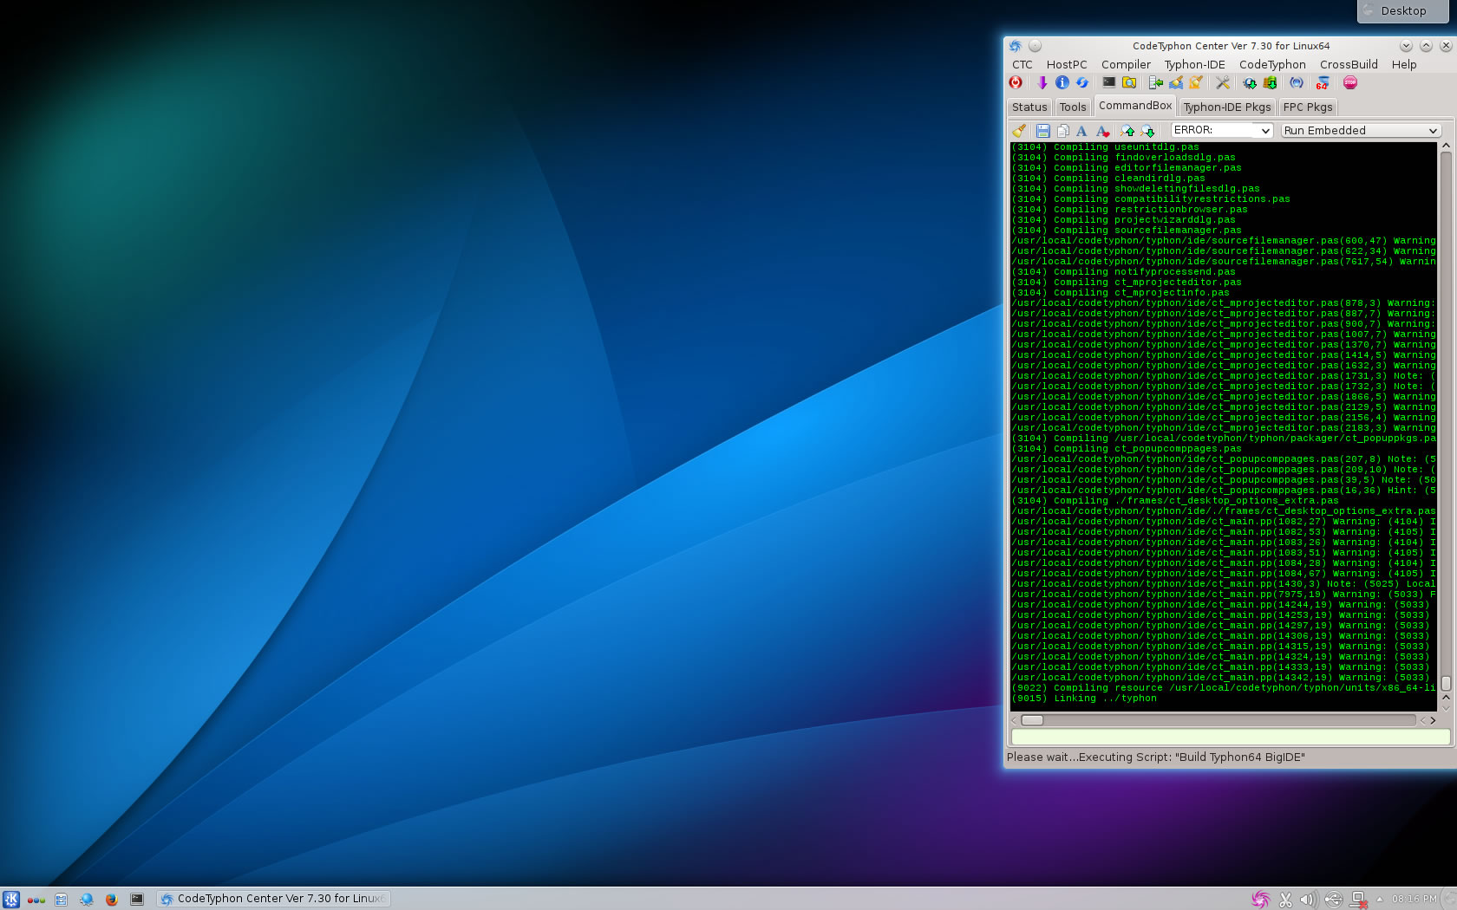Copy the output with the copy pages icon
This screenshot has width=1457, height=910.
click(x=1062, y=131)
